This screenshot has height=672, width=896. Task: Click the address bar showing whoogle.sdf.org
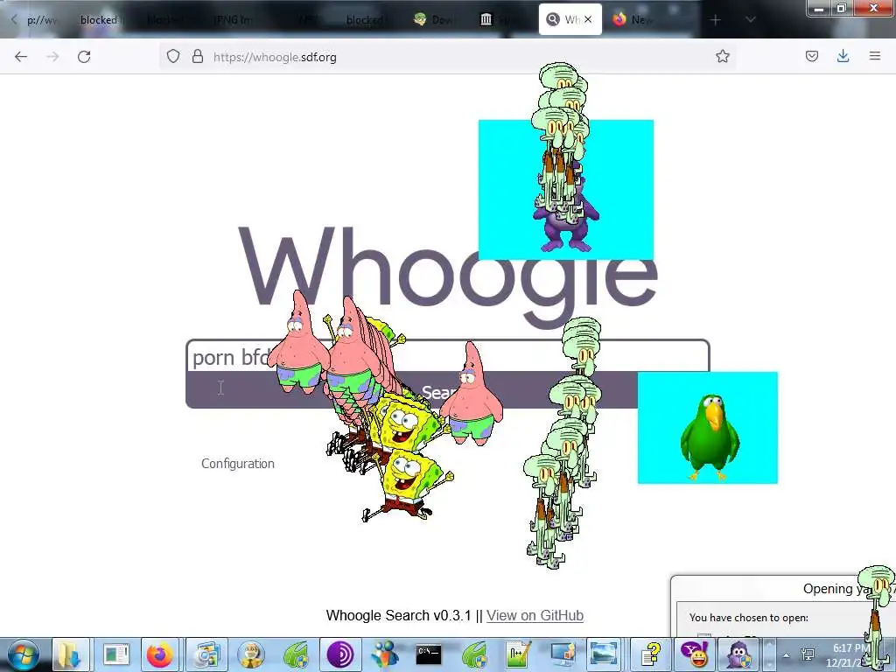(445, 57)
